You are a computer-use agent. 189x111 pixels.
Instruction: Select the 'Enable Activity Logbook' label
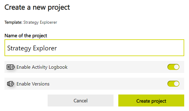pos(42,67)
